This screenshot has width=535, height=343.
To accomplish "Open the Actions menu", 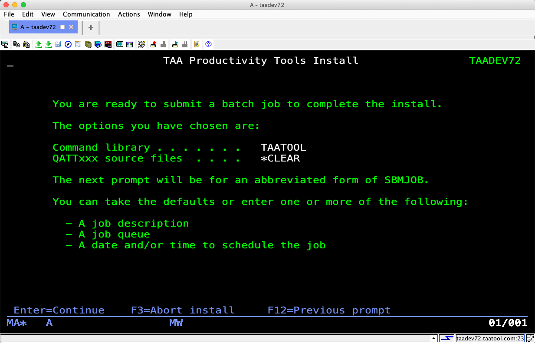I will click(x=129, y=14).
